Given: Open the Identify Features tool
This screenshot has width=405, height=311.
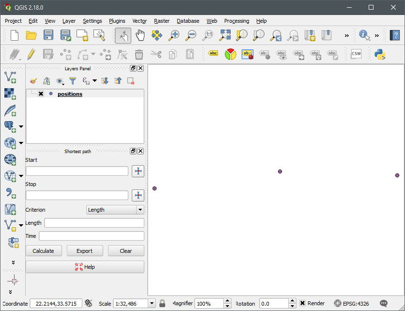Looking at the screenshot, I should [364, 35].
